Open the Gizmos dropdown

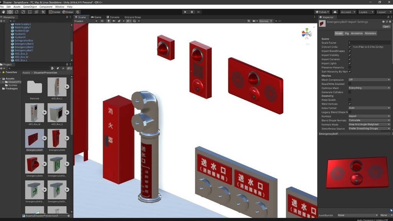click(266, 21)
